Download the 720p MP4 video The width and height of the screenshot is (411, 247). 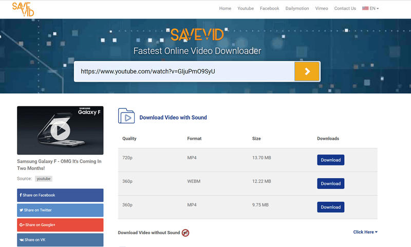[x=331, y=160]
